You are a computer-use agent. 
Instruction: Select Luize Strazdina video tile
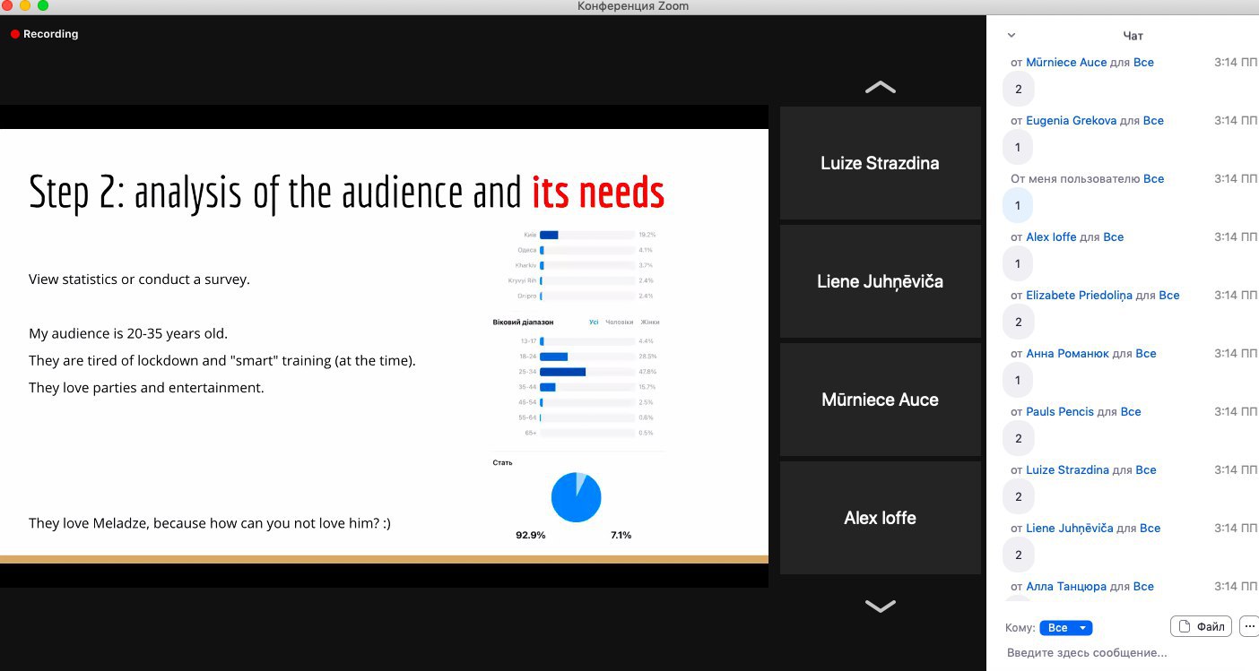click(x=880, y=164)
